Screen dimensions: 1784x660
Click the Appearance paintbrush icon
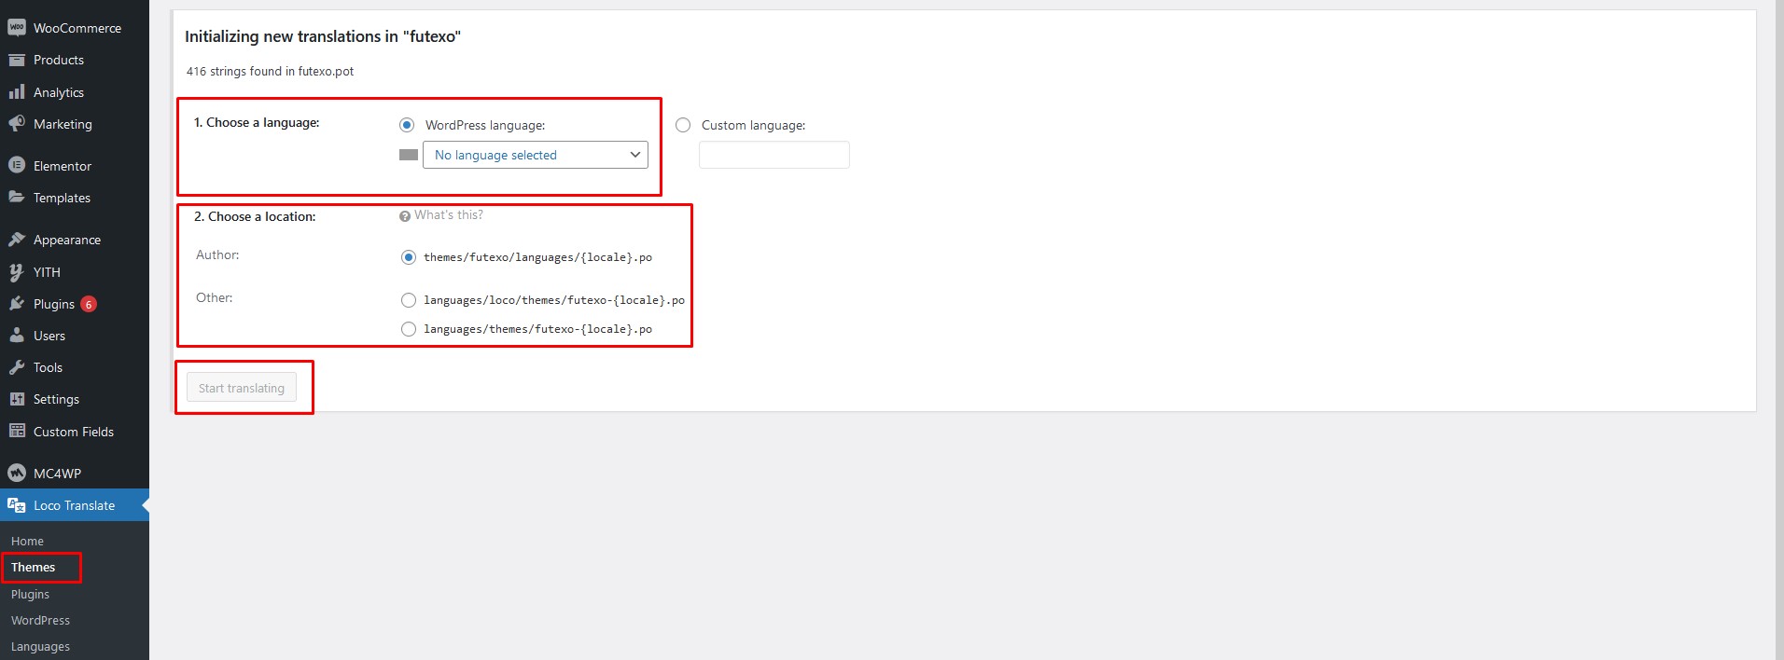[17, 240]
